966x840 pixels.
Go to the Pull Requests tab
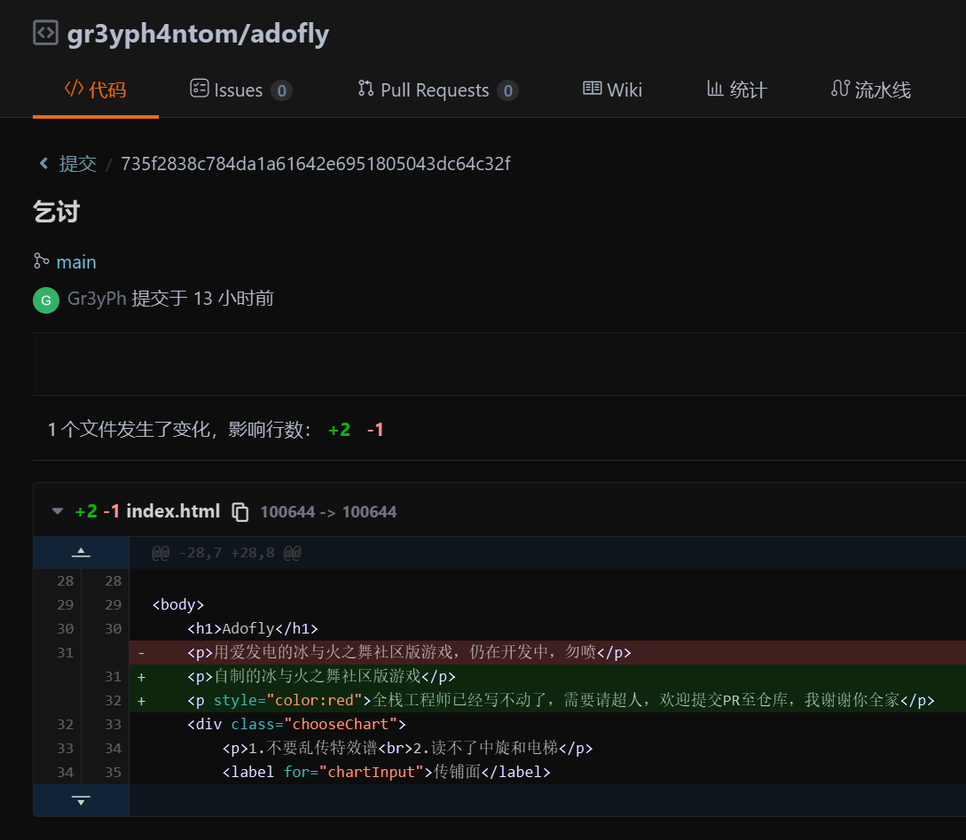(x=435, y=89)
